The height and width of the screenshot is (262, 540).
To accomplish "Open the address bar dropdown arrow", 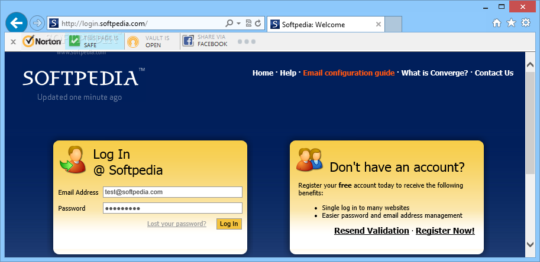I will click(x=238, y=24).
